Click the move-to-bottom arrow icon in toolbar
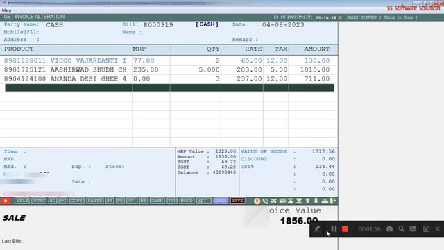 [x=299, y=201]
